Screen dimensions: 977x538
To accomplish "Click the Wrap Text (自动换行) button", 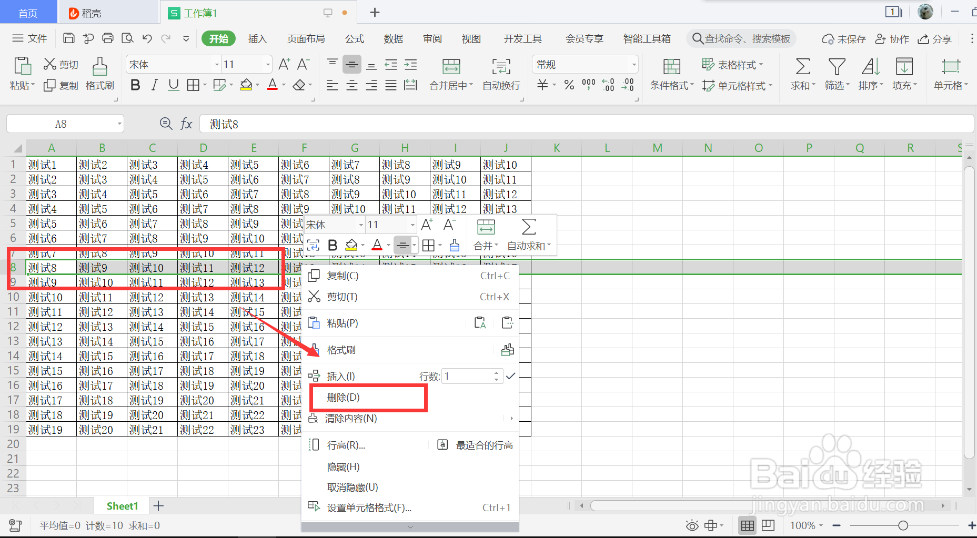I will pyautogui.click(x=501, y=74).
